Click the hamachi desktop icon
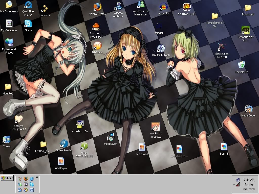 [45, 9]
